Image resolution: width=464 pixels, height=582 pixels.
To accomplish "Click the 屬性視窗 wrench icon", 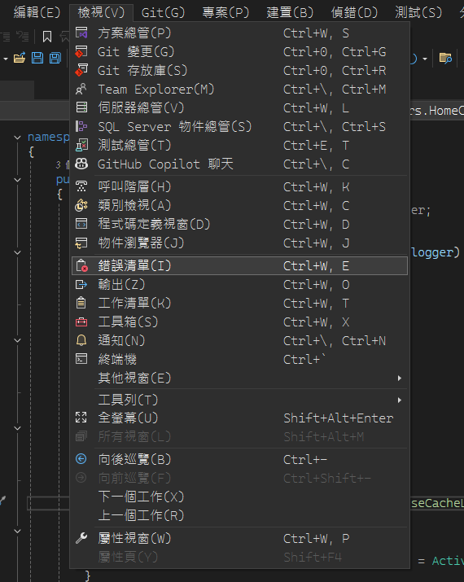I will [x=81, y=538].
